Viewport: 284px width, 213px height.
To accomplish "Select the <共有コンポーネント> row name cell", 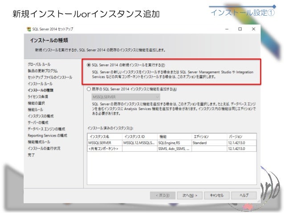I will point(105,149).
